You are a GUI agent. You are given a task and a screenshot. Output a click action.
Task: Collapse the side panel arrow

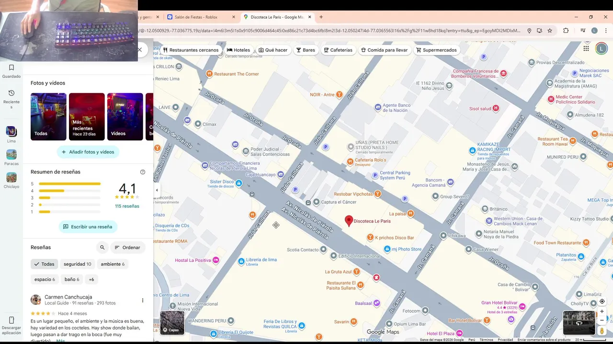(x=157, y=190)
